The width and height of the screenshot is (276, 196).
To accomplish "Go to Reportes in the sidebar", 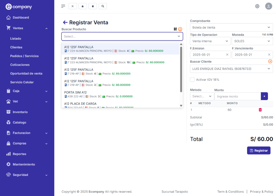I will (19, 154).
